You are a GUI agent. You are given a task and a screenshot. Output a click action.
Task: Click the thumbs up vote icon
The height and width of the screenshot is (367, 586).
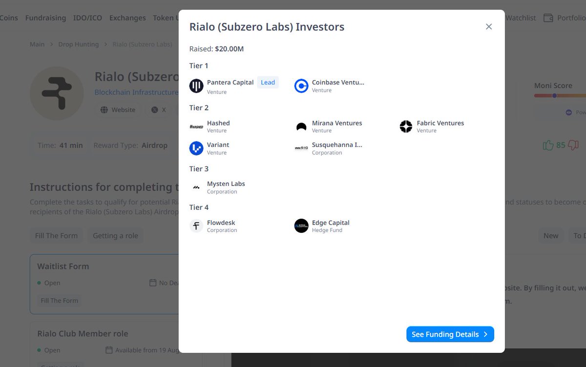coord(548,145)
